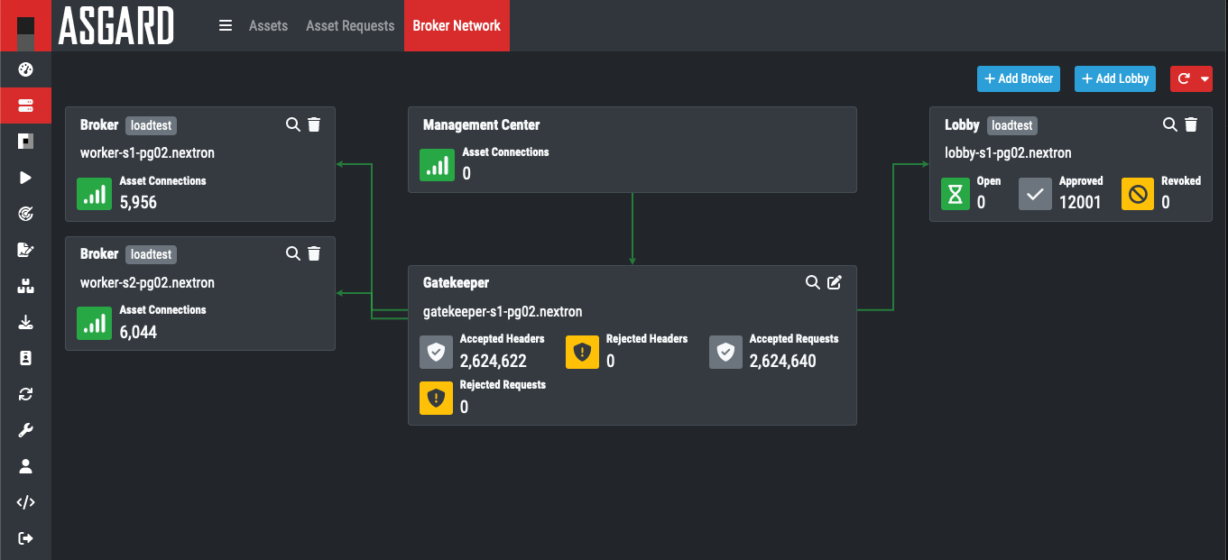Click the loadtest tag on Lobby card
Viewport: 1228px width, 560px height.
tap(1011, 125)
